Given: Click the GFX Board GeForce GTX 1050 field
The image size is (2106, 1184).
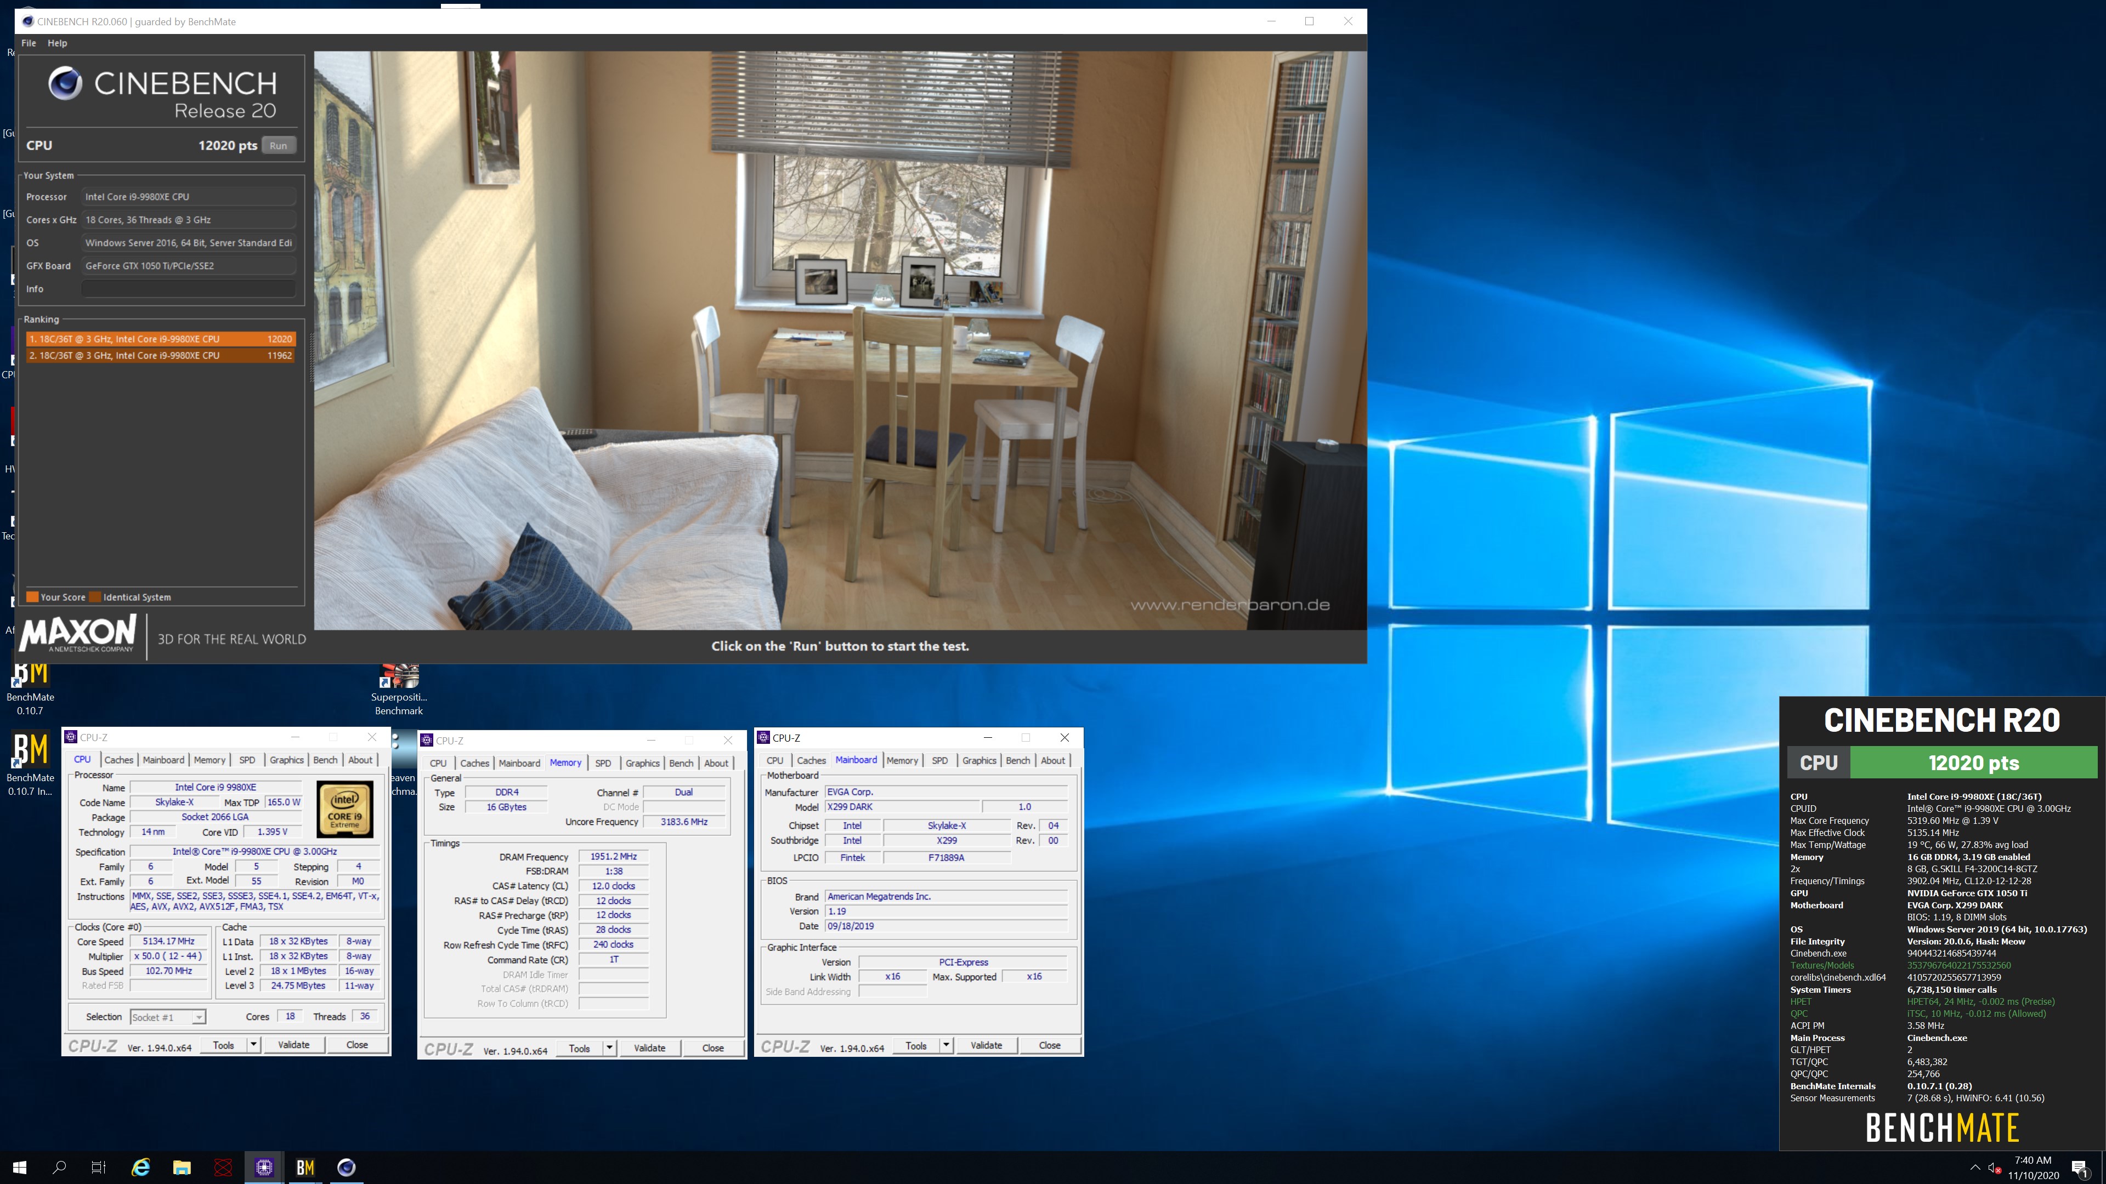Looking at the screenshot, I should tap(188, 265).
